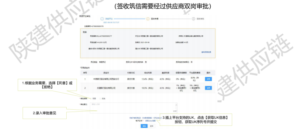Click the step 2 circle for 签收申请
Screen dimensions: 300x136
(148, 19)
